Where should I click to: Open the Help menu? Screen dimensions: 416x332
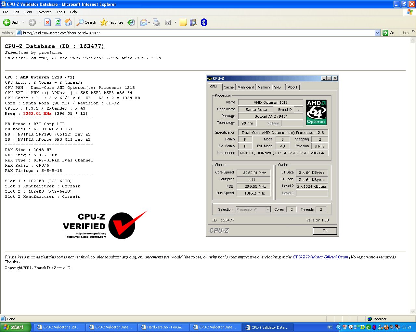tap(73, 12)
